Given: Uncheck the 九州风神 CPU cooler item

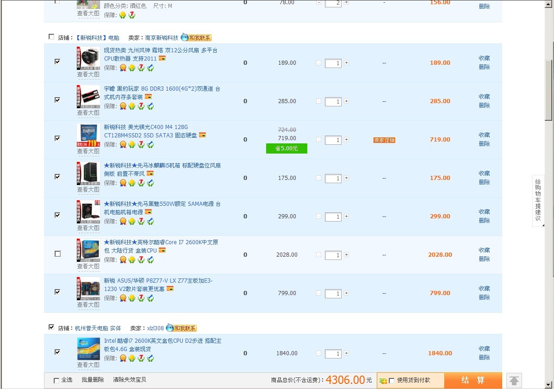Looking at the screenshot, I should (x=57, y=62).
